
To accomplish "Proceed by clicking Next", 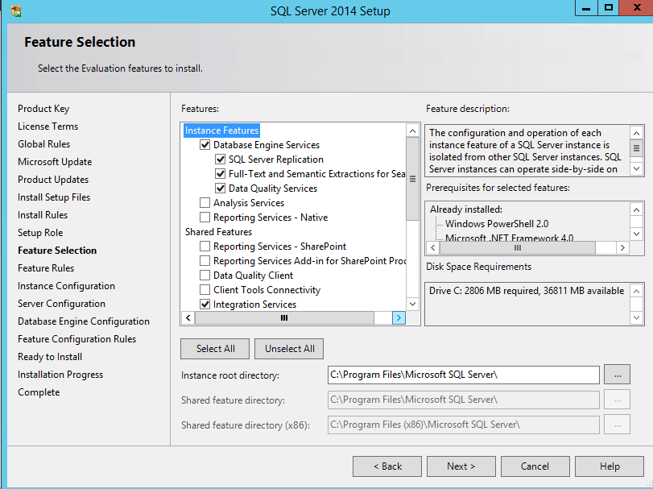I will click(461, 466).
